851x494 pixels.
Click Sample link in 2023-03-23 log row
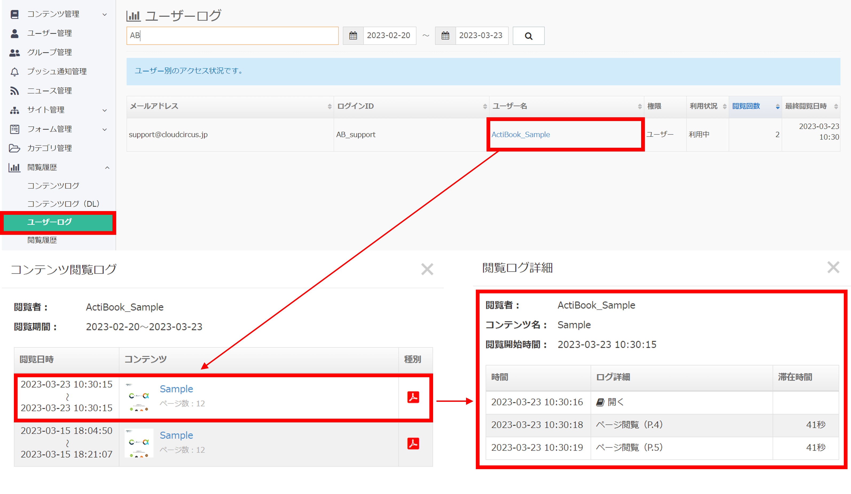tap(176, 389)
